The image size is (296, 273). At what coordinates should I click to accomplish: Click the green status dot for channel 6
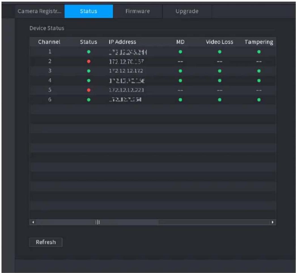tap(89, 100)
